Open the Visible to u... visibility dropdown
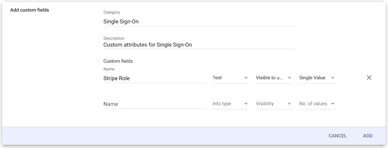 coord(274,78)
